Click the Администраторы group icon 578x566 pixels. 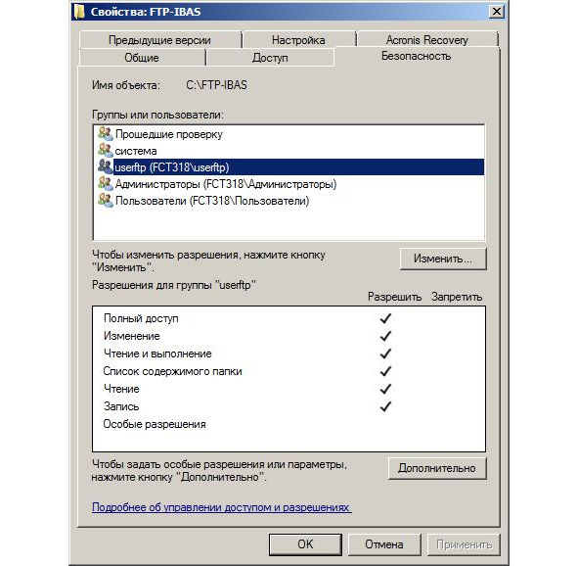[x=106, y=183]
